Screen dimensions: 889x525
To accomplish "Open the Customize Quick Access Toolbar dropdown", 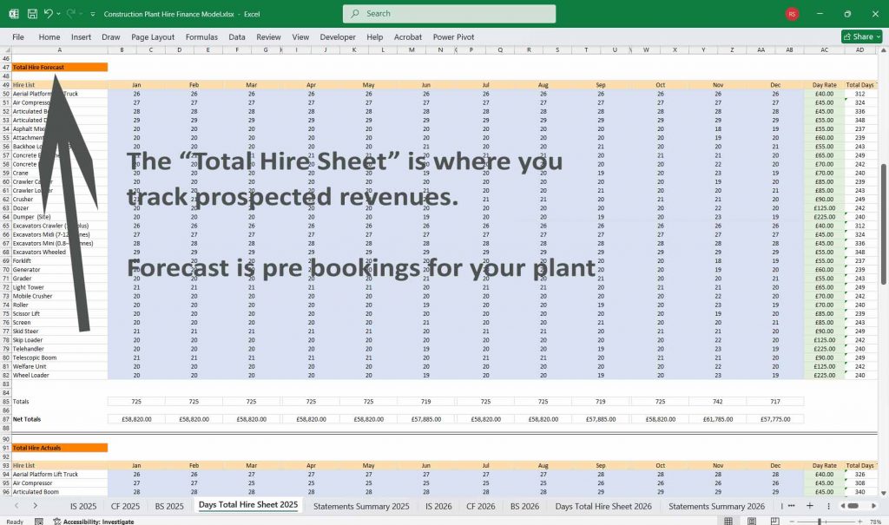I will (x=93, y=13).
